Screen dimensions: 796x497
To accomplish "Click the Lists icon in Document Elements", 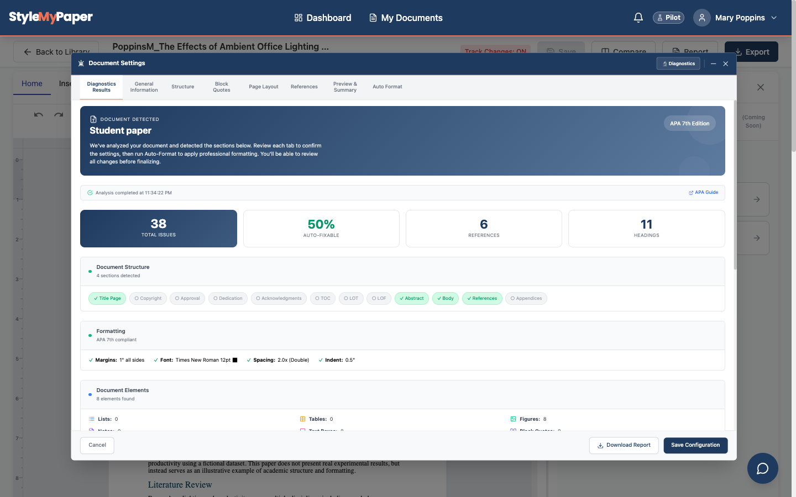I will (x=92, y=419).
